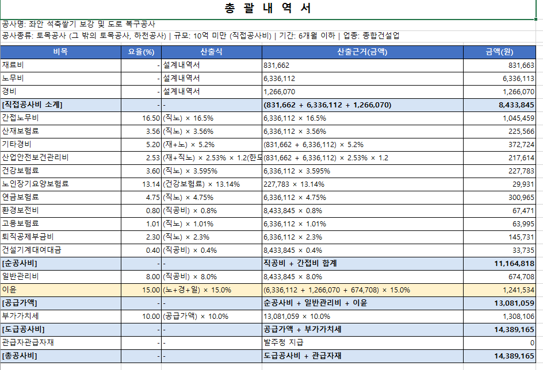Screen dimensions: 543x370
Task: Click the 3.56 rate for 산재보험료
Action: (x=141, y=132)
